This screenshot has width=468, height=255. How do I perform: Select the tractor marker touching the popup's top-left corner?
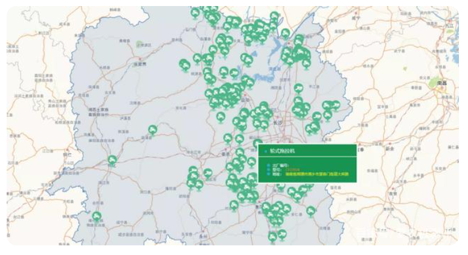coord(258,143)
